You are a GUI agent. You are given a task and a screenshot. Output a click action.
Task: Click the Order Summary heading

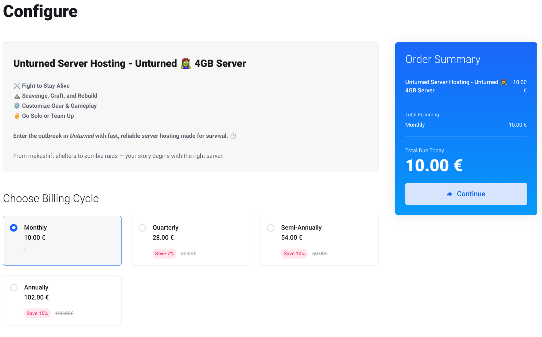pos(443,59)
